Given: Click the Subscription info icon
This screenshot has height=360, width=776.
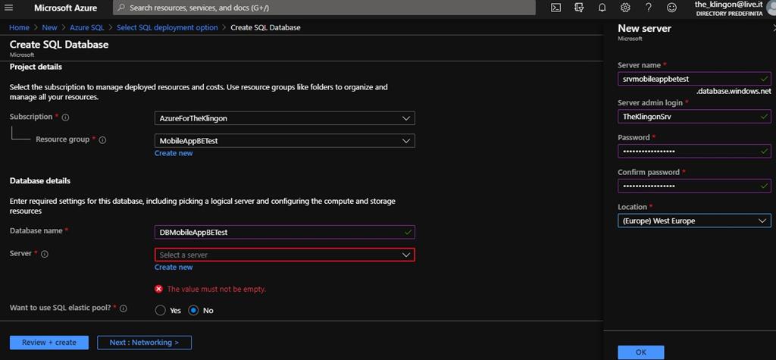Looking at the screenshot, I should click(66, 118).
